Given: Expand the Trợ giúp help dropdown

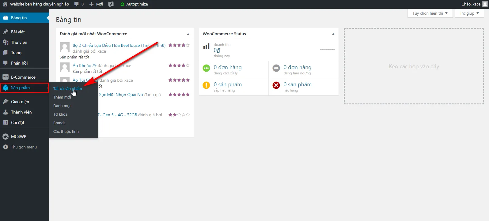Looking at the screenshot, I should [x=469, y=13].
